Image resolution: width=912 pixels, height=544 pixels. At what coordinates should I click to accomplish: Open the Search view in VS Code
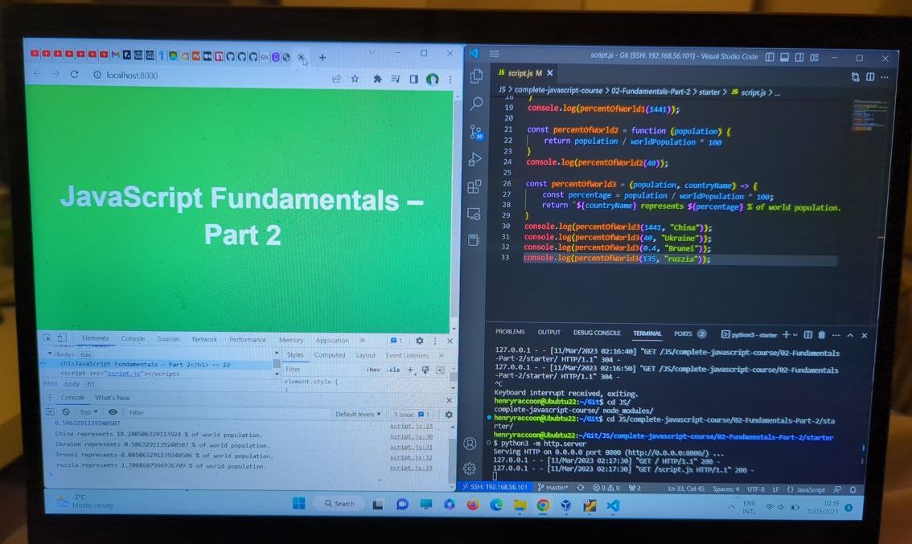[x=476, y=104]
